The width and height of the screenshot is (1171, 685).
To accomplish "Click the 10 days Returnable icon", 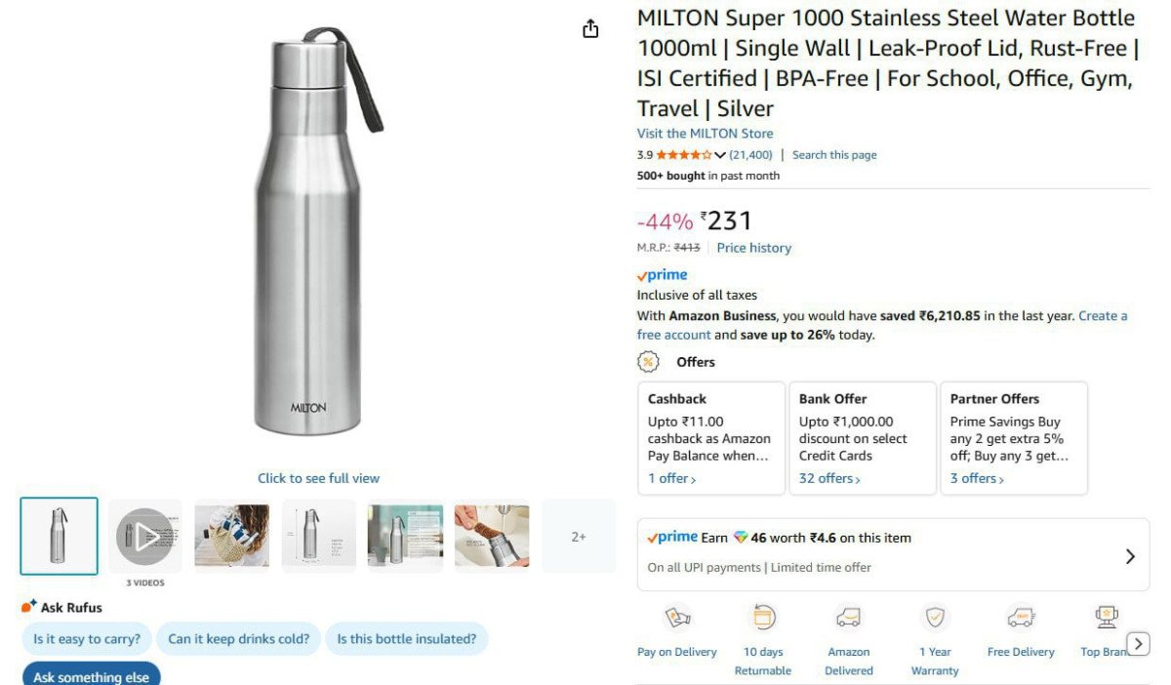I will pyautogui.click(x=763, y=618).
